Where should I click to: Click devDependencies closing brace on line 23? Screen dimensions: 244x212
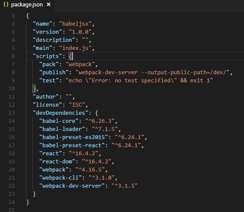34,194
